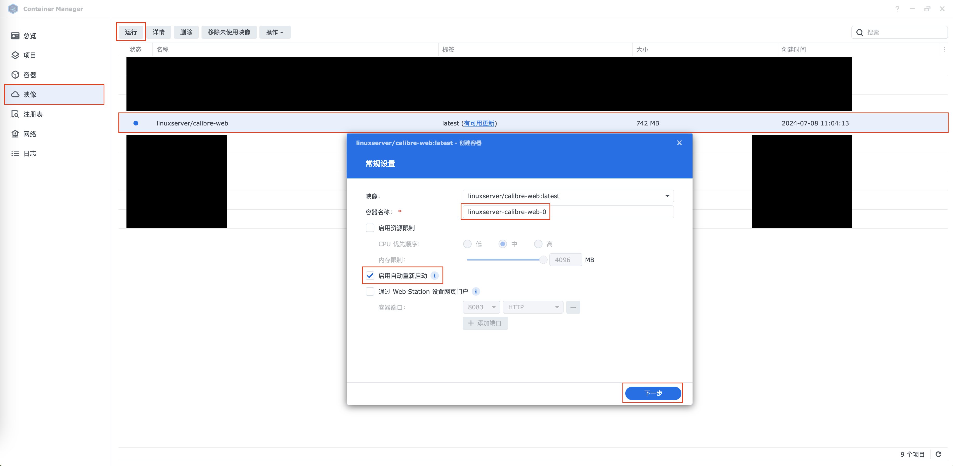Open the 操作 dropdown in toolbar
The width and height of the screenshot is (953, 466).
pos(274,32)
